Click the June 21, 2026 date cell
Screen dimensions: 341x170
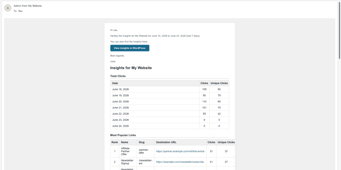tap(155, 108)
